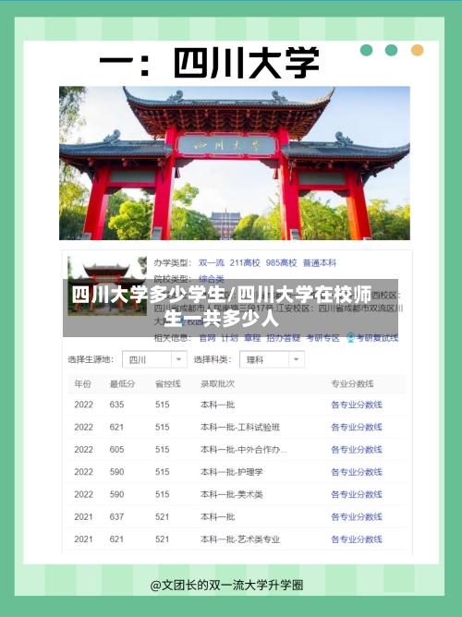This screenshot has width=462, height=617.
Task: Open 各专业分数线 for 美术类 row
Action: coord(357,494)
